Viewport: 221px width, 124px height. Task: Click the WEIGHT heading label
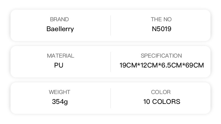tap(59, 92)
